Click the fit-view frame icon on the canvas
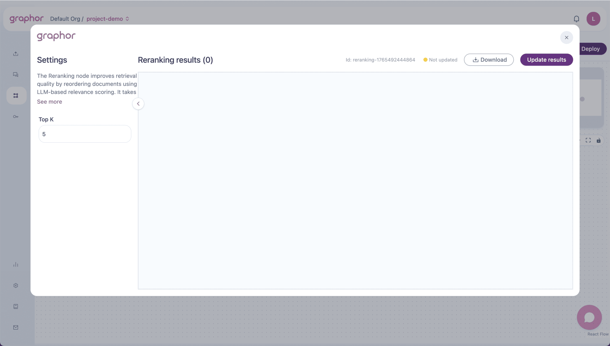 point(588,140)
